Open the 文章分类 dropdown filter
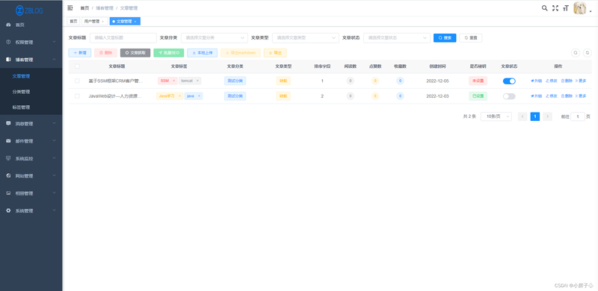598x291 pixels. click(x=215, y=38)
